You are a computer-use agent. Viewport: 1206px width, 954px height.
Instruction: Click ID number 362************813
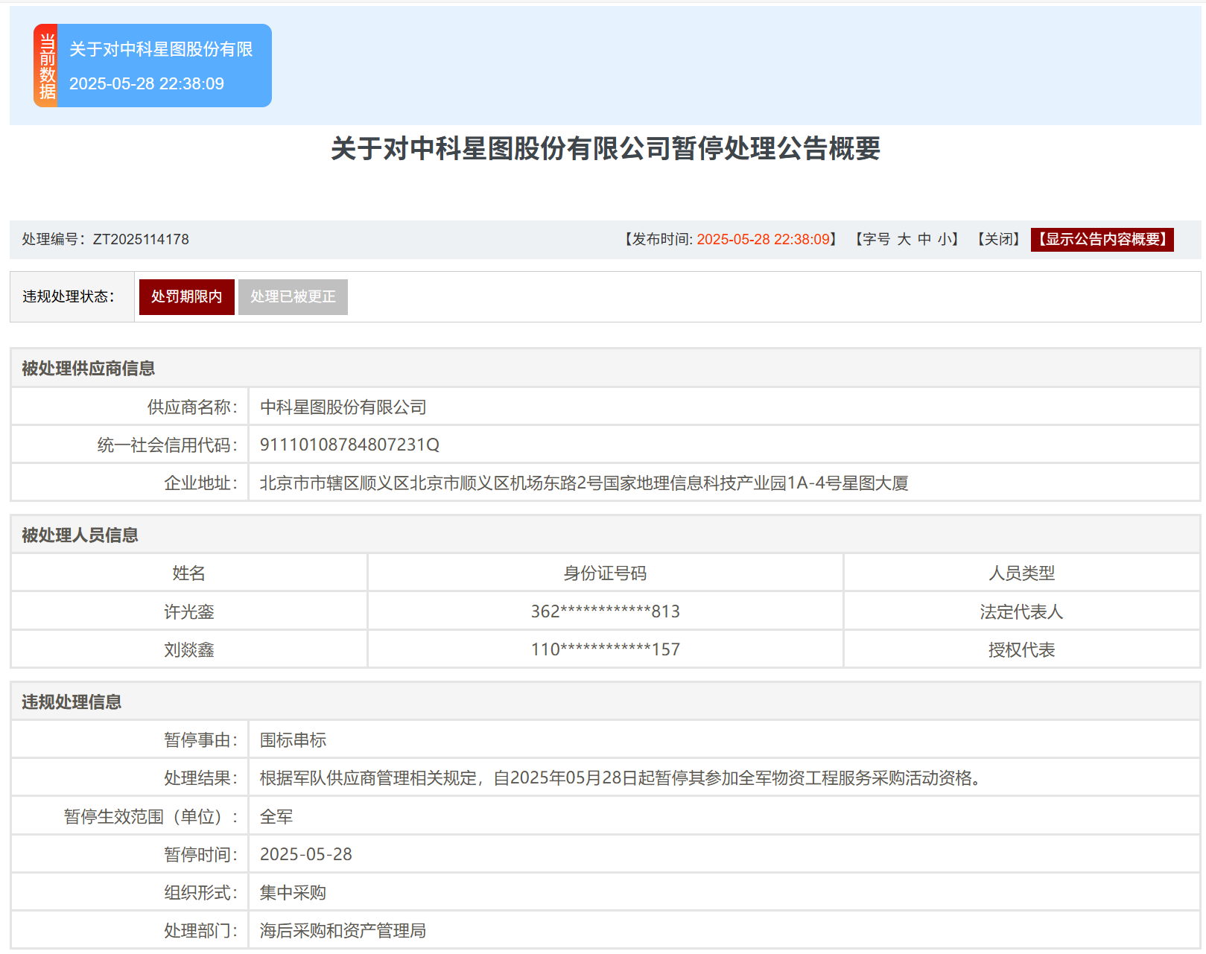click(606, 611)
